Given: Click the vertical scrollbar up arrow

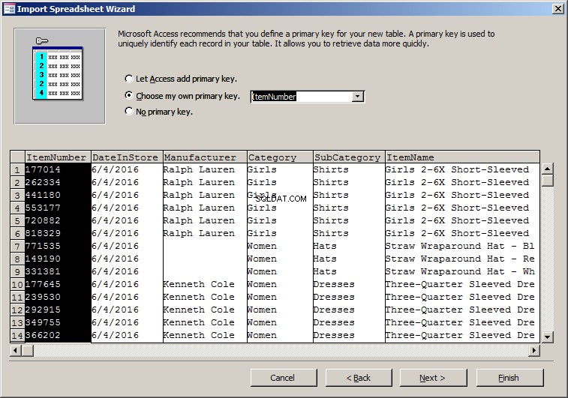Looking at the screenshot, I should [x=547, y=169].
